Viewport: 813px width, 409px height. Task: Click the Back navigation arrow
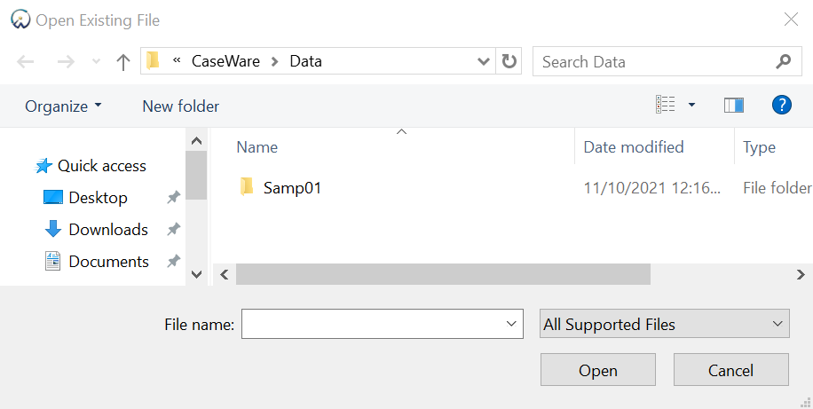pyautogui.click(x=26, y=62)
